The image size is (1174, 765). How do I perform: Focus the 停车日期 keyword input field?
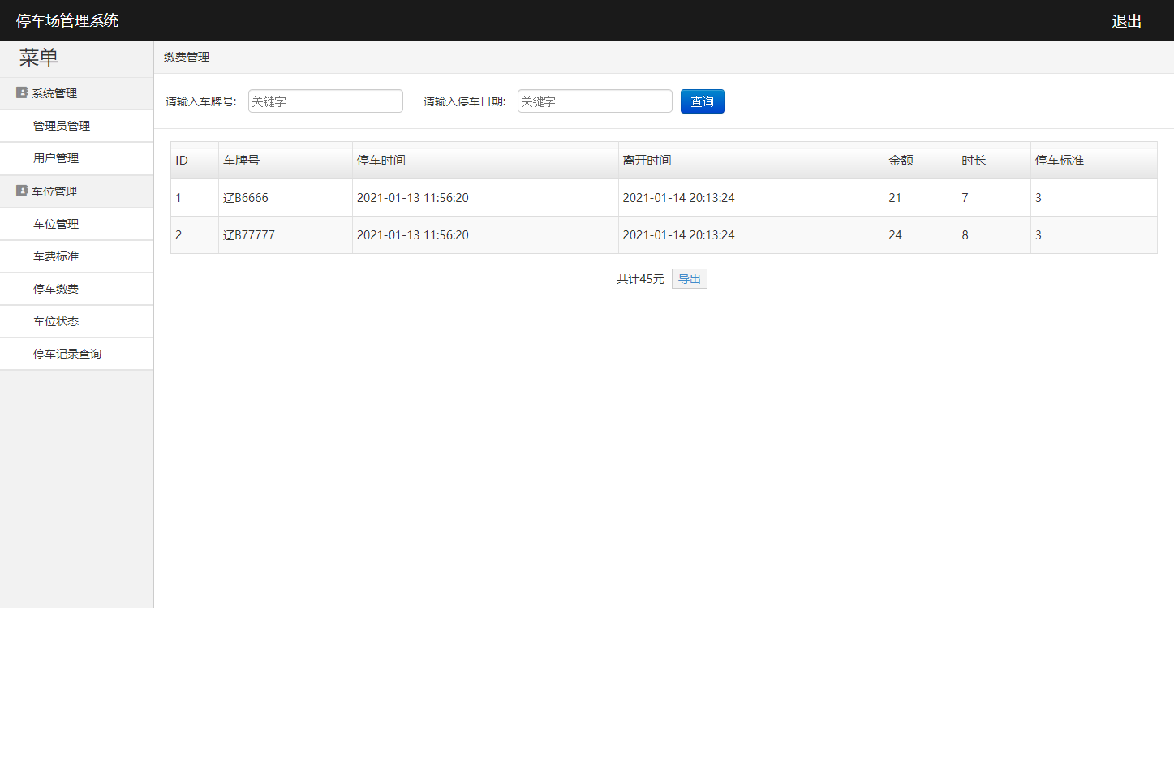pos(595,101)
